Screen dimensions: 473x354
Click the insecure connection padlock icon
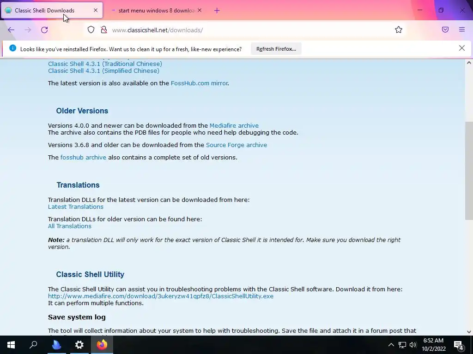pos(104,30)
